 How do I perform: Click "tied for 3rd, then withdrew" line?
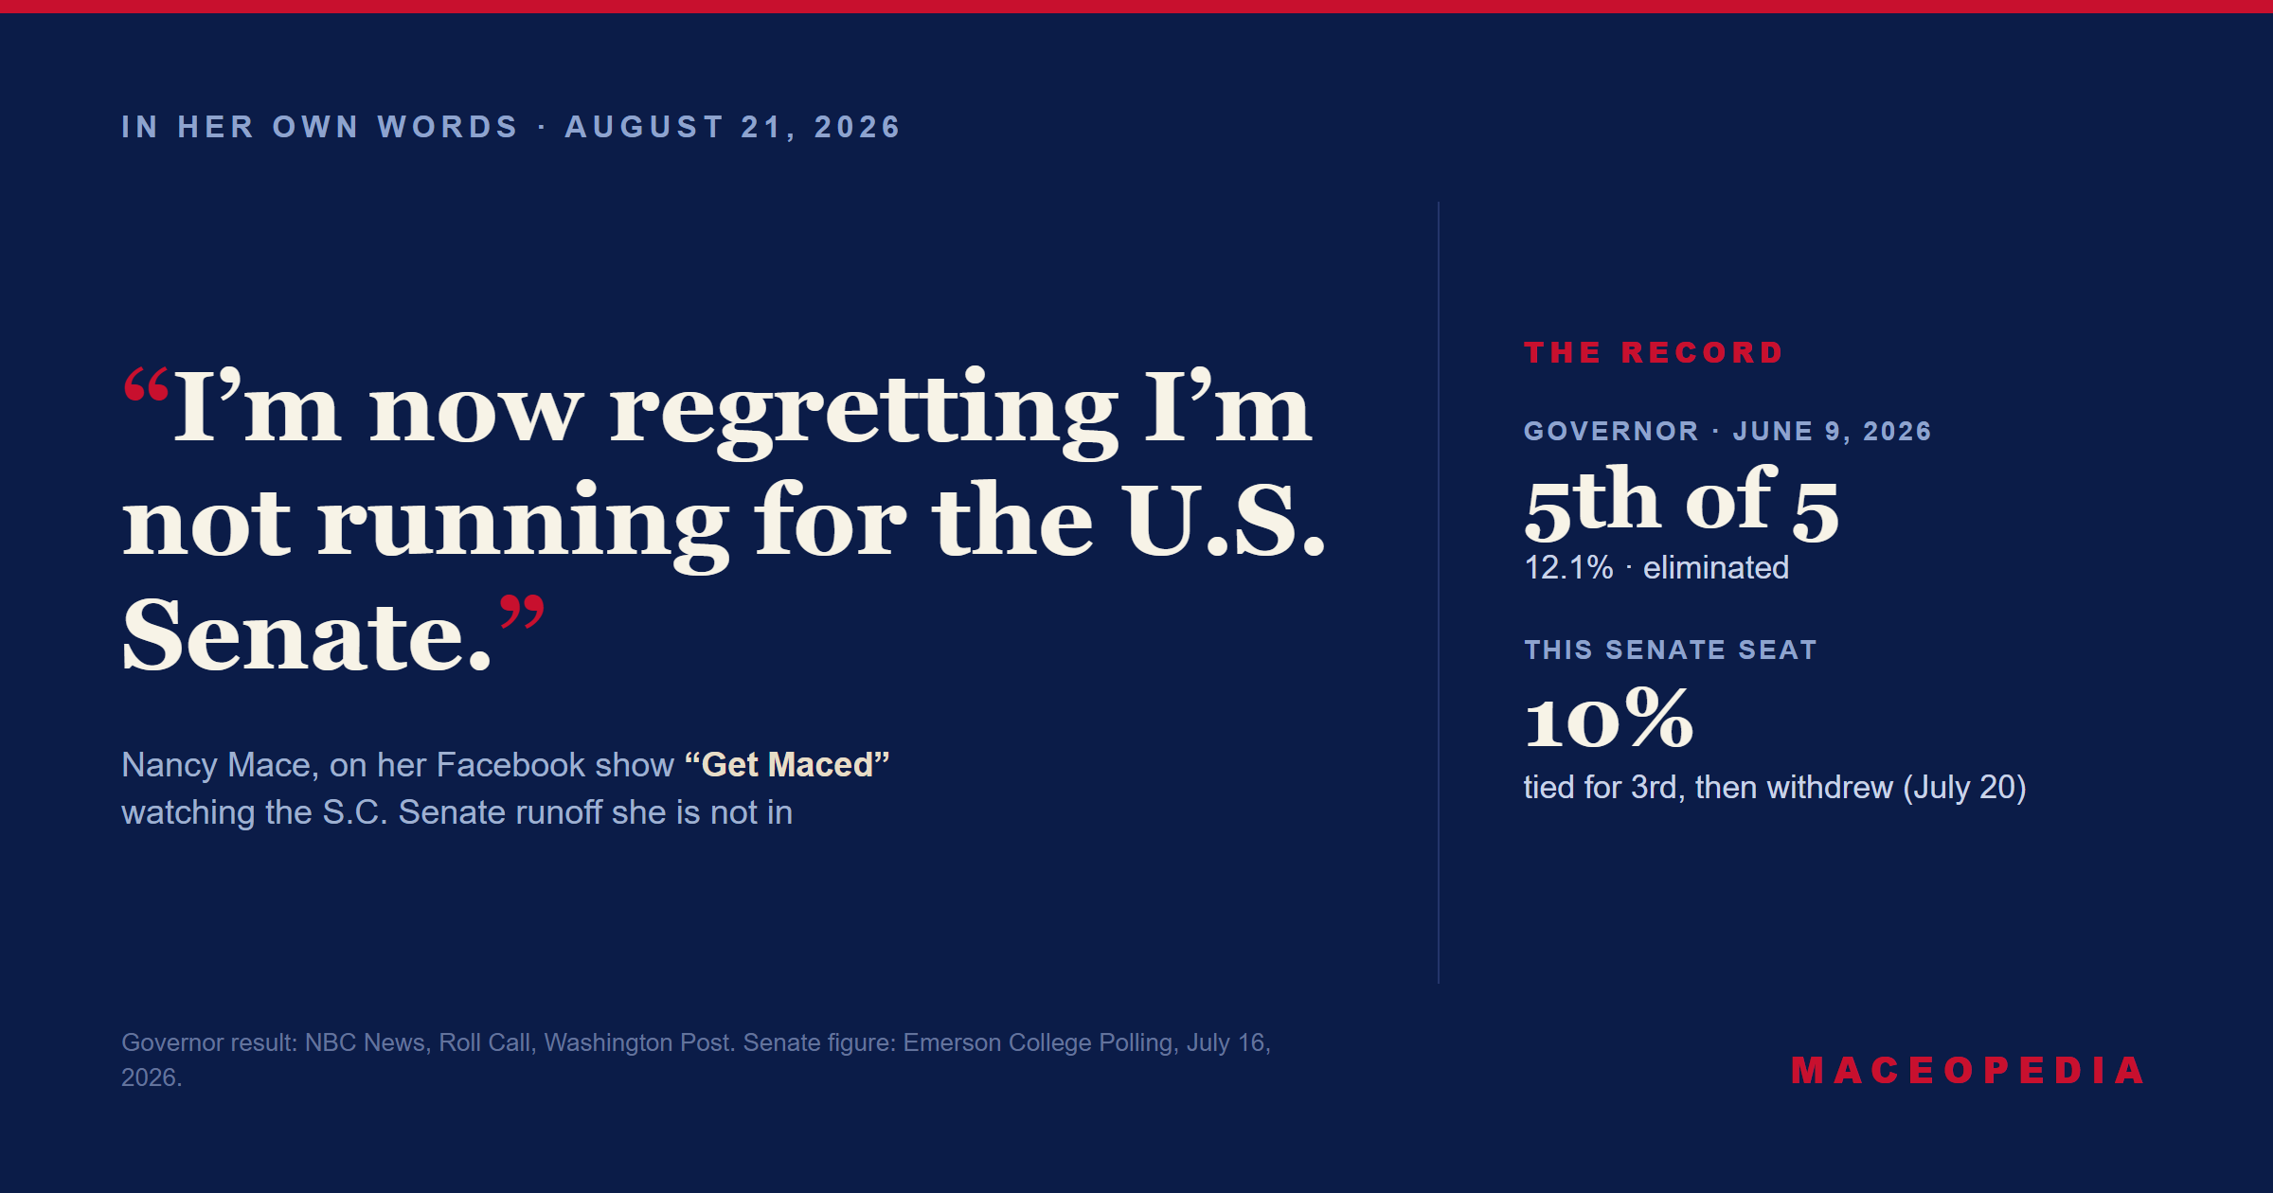pos(1709,787)
